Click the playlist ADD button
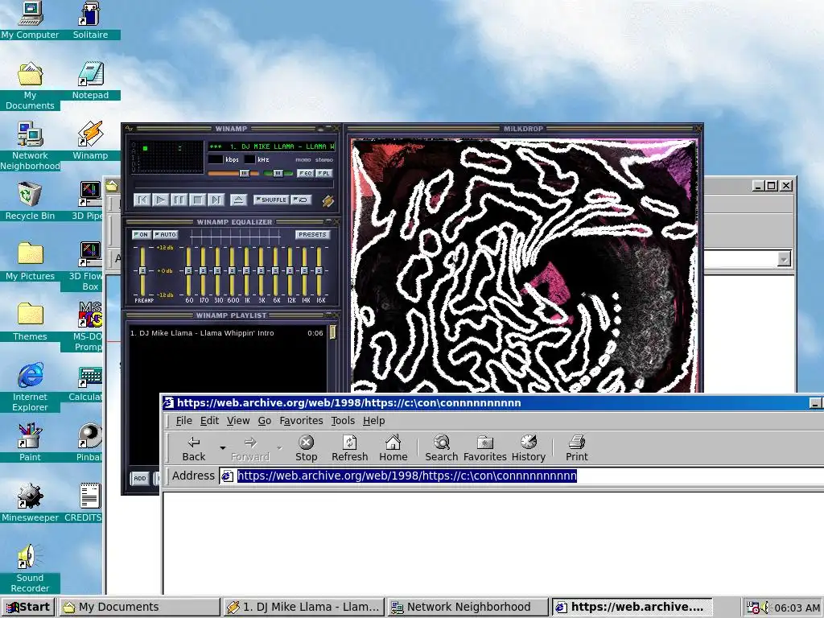 (140, 478)
